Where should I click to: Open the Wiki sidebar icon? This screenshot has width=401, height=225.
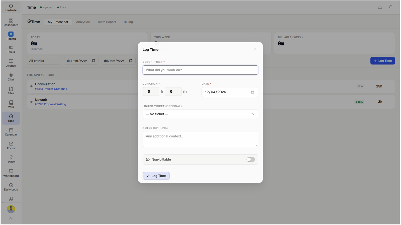click(x=11, y=104)
